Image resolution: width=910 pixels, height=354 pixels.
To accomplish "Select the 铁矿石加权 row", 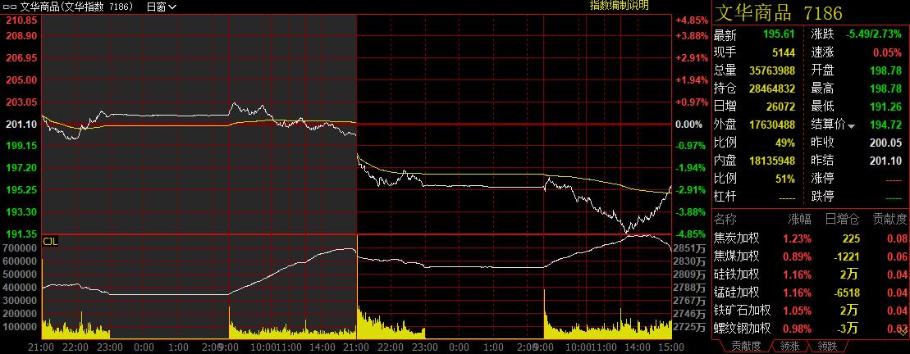I will (810, 310).
